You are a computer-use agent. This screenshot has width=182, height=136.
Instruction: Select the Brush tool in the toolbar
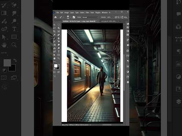(54, 38)
